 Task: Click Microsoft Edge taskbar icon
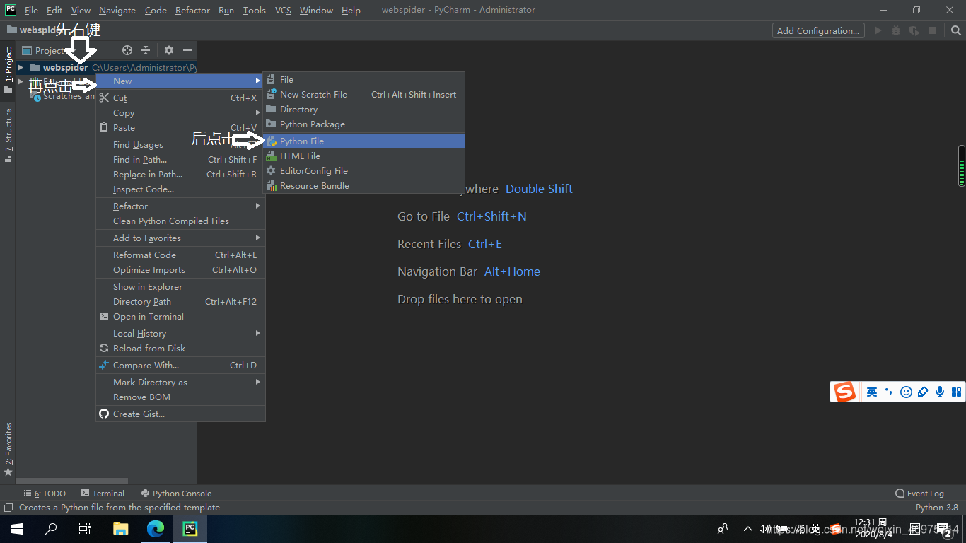[156, 528]
